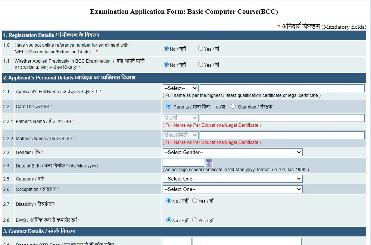Focus the Father's Name text field

point(282,118)
